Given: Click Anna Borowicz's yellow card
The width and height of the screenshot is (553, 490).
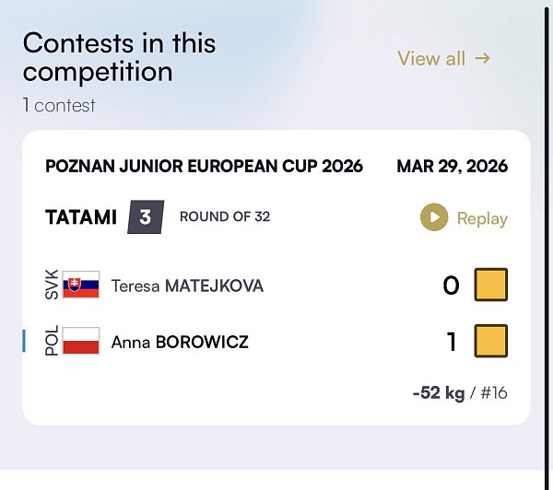Looking at the screenshot, I should coord(490,342).
